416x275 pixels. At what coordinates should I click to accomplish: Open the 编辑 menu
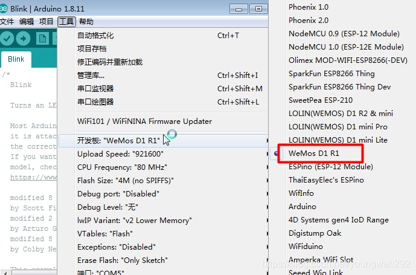pyautogui.click(x=27, y=21)
